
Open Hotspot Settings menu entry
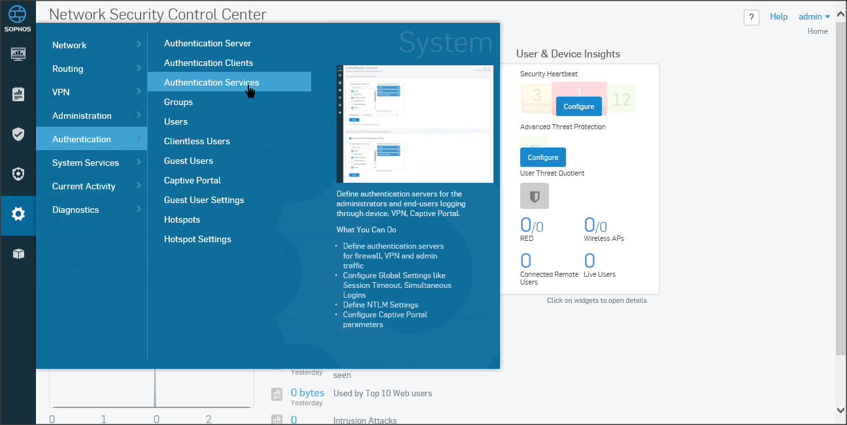(197, 239)
